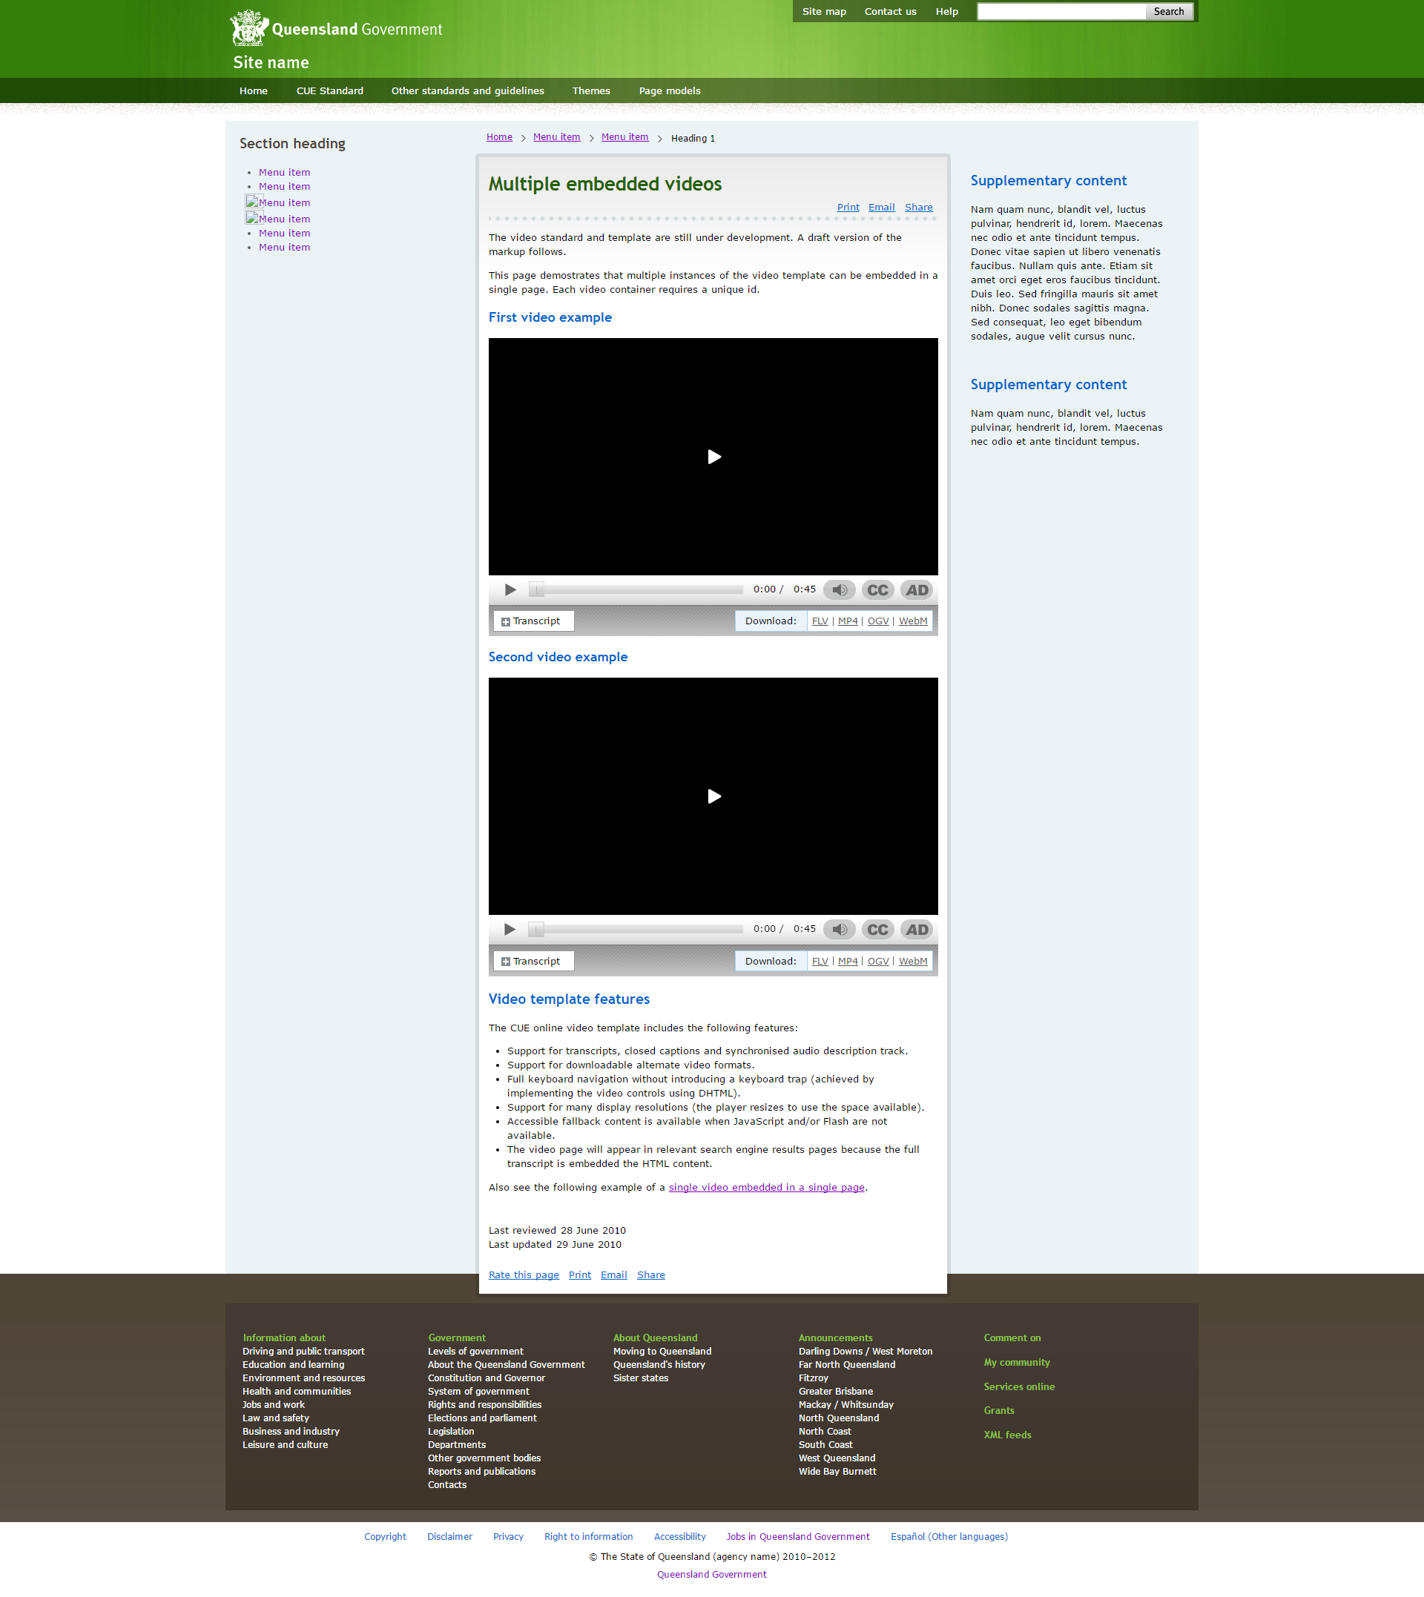Click the Search button in header
Screen dimensions: 1424x1597
coord(1168,12)
